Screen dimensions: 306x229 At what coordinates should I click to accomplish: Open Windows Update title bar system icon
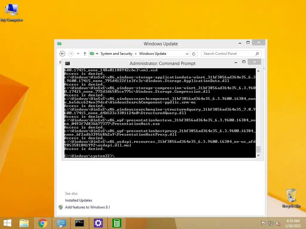(59, 44)
